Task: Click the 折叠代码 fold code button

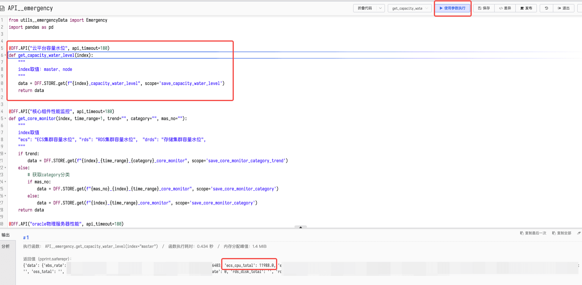Action: (x=365, y=8)
